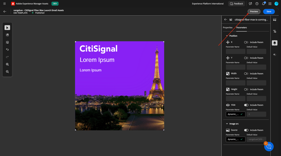
Task: Click the move icon beside X
Action: (x=228, y=42)
